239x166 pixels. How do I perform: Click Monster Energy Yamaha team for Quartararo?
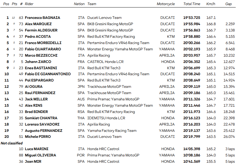(120, 49)
